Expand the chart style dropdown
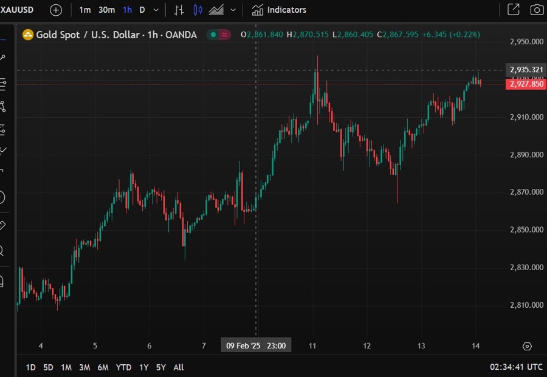 [x=233, y=10]
